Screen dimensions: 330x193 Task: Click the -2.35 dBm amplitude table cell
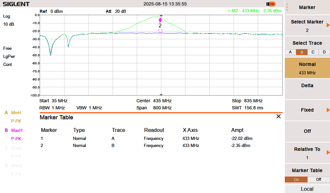tap(241, 146)
